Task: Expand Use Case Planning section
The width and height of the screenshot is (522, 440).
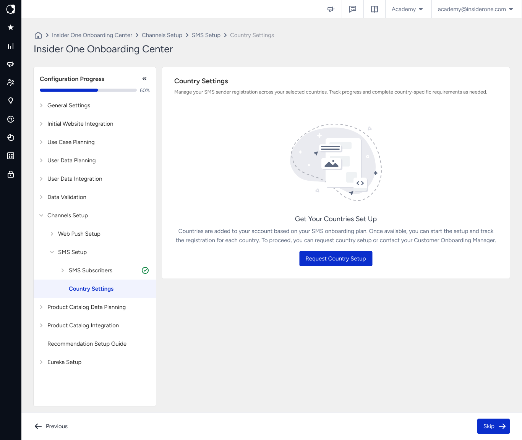Action: (x=95, y=142)
